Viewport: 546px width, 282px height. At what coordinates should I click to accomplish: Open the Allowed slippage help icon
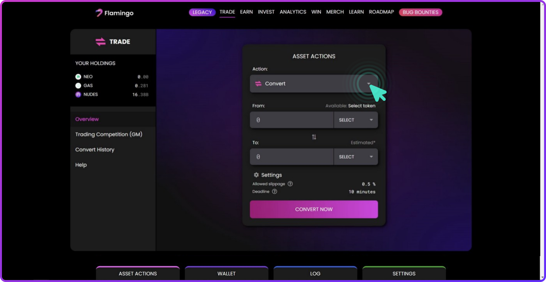coord(290,184)
